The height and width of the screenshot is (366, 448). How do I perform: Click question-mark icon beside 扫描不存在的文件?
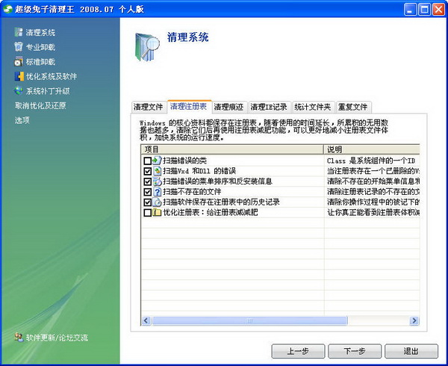[157, 191]
